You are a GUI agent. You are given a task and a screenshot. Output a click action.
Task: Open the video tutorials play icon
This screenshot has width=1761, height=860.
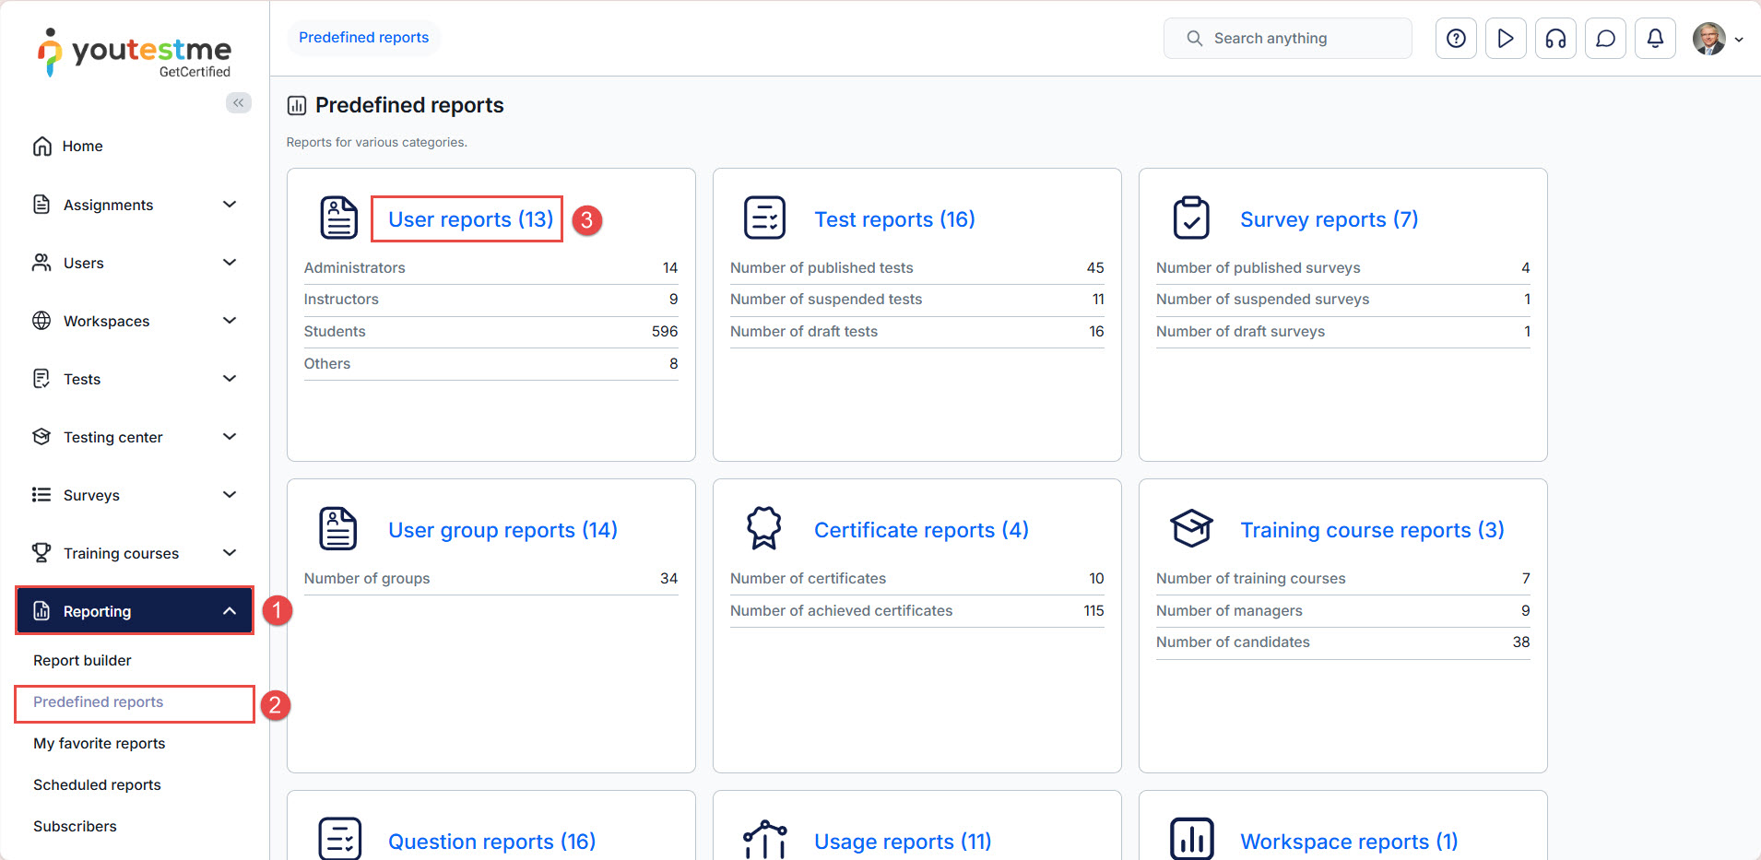click(x=1506, y=39)
